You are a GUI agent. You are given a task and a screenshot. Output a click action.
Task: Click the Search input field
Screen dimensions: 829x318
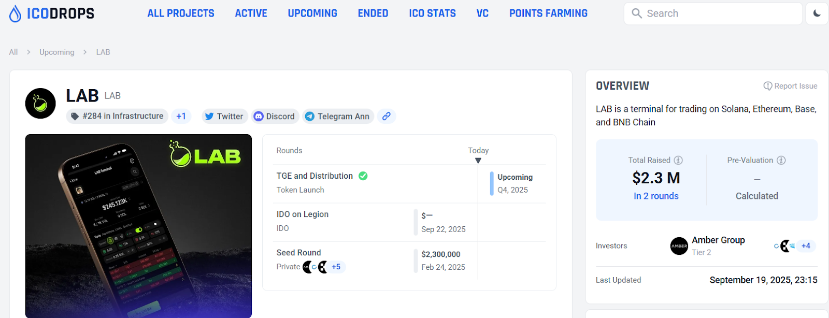(x=713, y=13)
